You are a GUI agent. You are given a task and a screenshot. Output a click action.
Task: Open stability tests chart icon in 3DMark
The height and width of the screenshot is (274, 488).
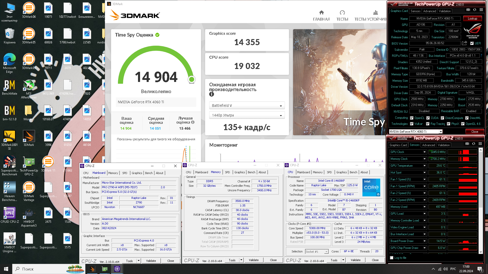pyautogui.click(x=375, y=12)
